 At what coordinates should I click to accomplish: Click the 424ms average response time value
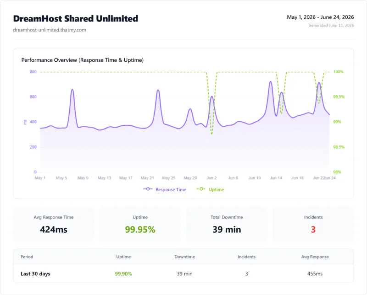coord(54,230)
